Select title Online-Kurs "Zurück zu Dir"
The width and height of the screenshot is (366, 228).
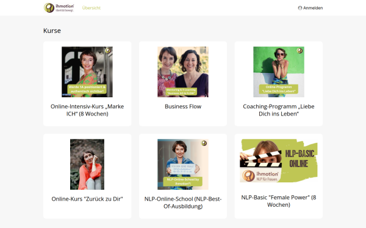87,199
